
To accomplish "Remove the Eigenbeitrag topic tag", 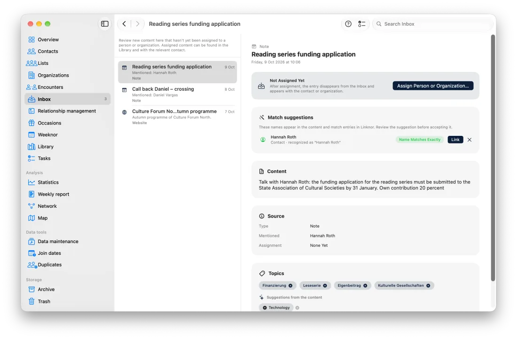I will click(365, 285).
